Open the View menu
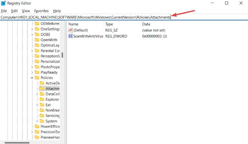248x144 pixels. coord(26,11)
